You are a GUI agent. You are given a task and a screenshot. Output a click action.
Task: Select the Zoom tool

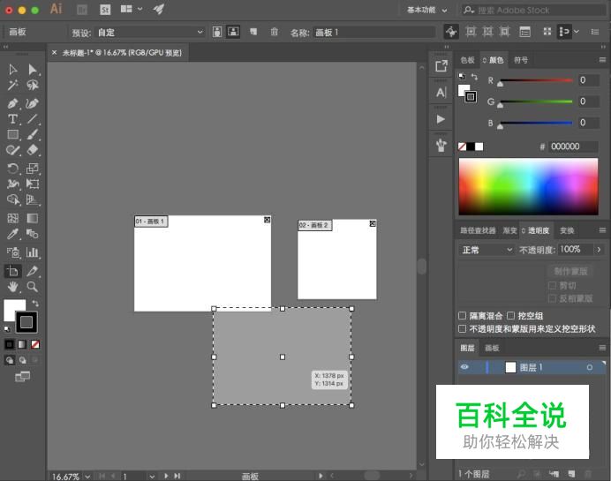[33, 287]
